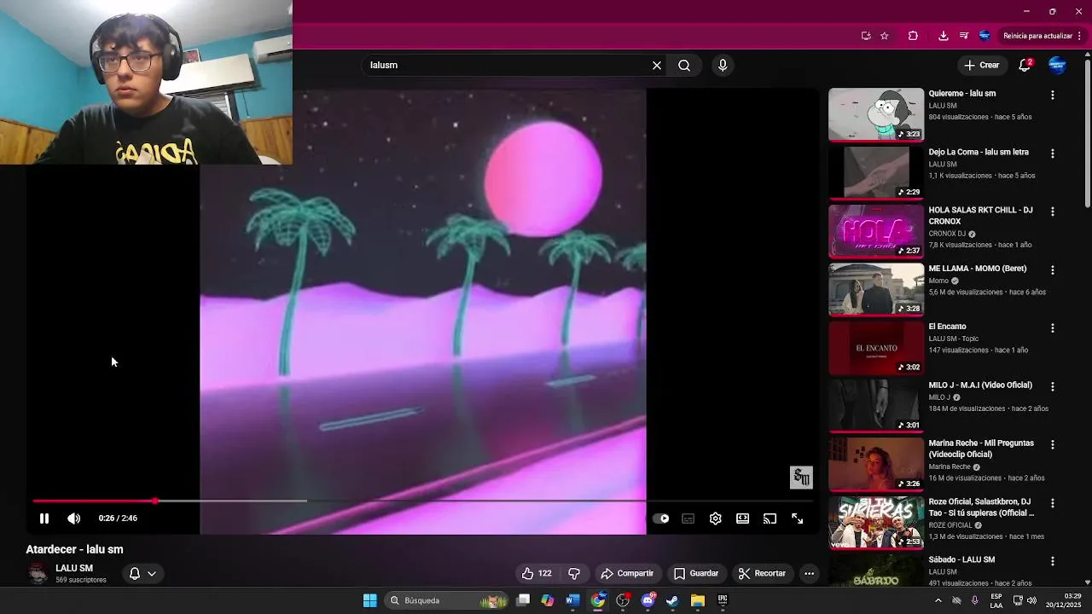The width and height of the screenshot is (1092, 614).
Task: Open the browser profile avatar in toolbar
Action: [985, 36]
